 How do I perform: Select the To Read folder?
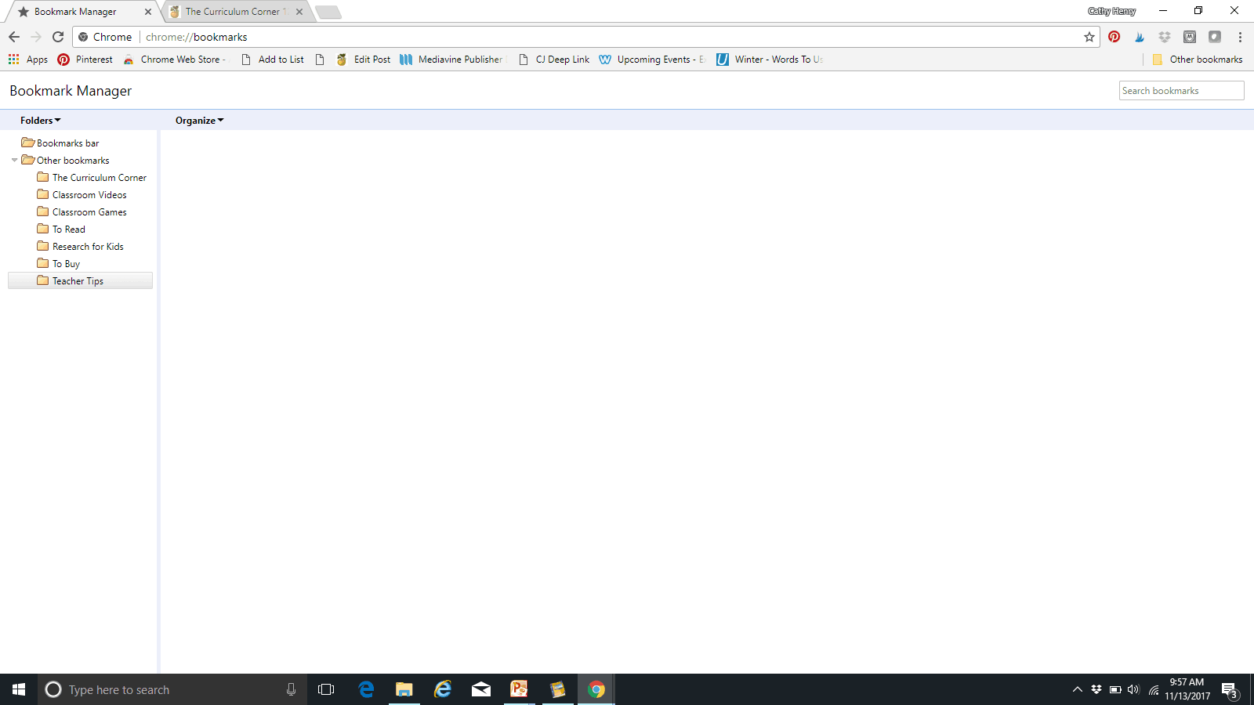61,230
